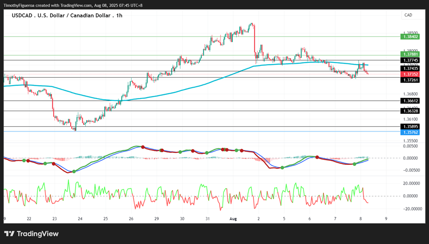
Task: Click the green 1.37881 price label
Action: 410,55
